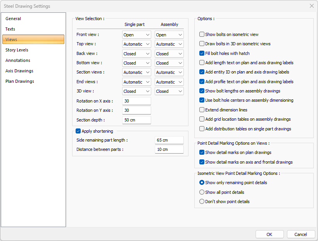Screen dimensions: 318x241
Task: Close the Steel Drawing Settings dialog
Action: [x=311, y=6]
